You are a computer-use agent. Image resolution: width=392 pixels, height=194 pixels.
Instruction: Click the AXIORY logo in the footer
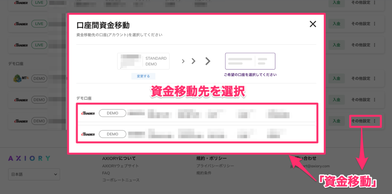29,158
